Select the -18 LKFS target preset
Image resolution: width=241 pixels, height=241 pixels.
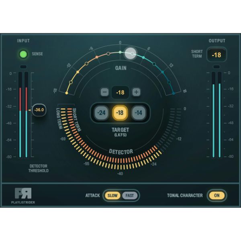120,113
